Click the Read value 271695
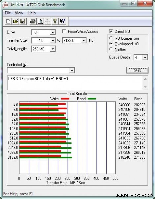 (140, 157)
